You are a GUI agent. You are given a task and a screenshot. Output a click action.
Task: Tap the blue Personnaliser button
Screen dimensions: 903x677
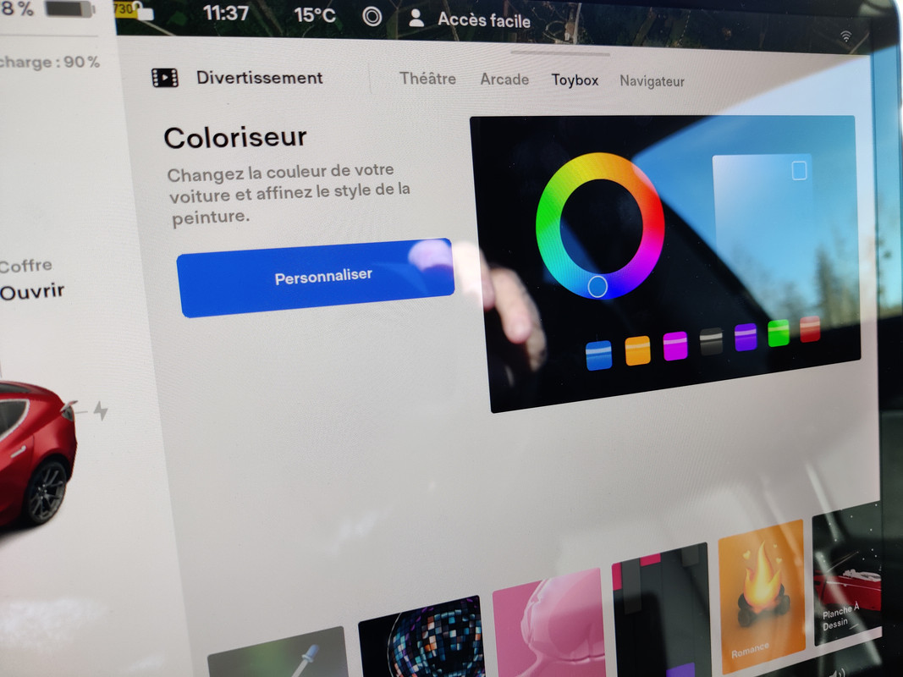click(x=317, y=278)
